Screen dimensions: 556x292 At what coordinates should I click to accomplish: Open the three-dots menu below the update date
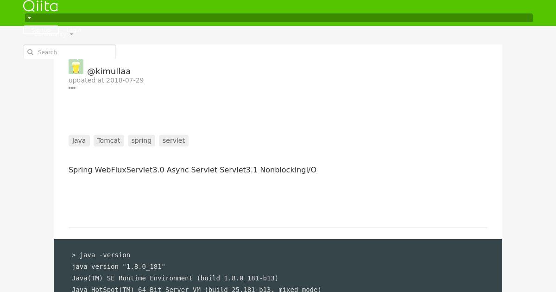pos(72,88)
